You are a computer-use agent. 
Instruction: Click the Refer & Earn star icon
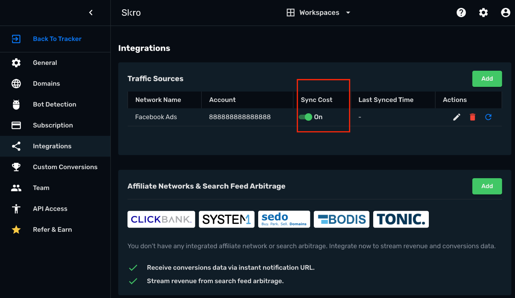pos(16,230)
